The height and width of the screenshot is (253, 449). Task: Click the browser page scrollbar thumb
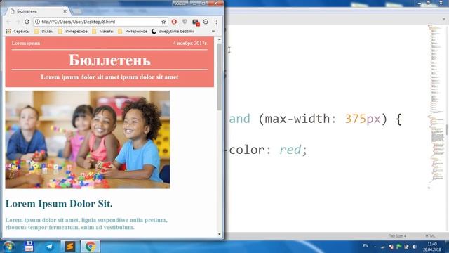(x=220, y=77)
